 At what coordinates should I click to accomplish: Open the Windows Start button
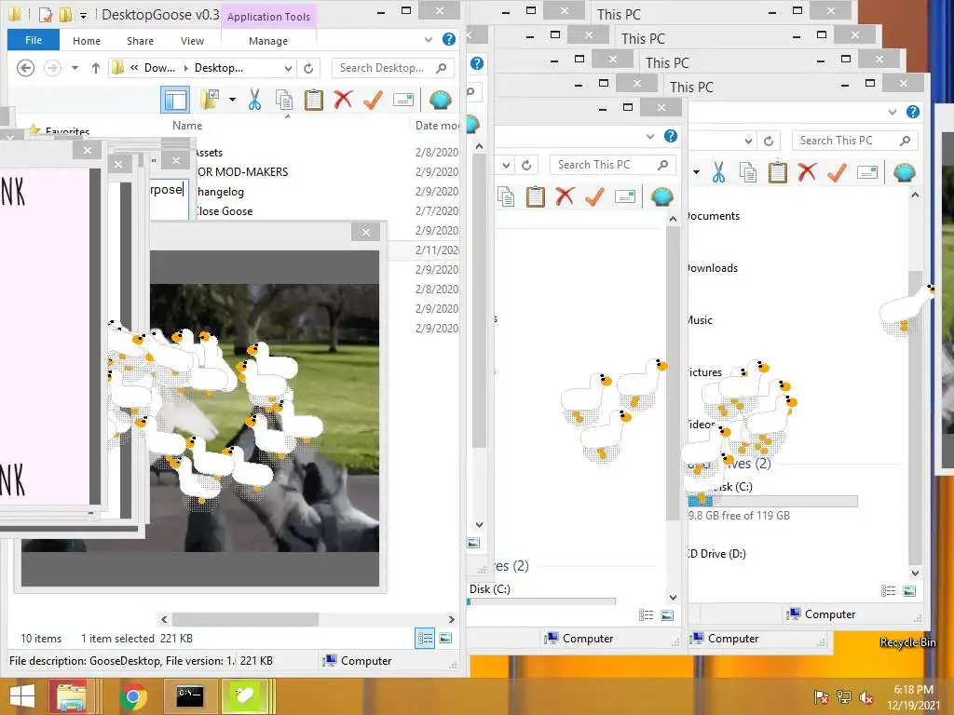(x=22, y=696)
